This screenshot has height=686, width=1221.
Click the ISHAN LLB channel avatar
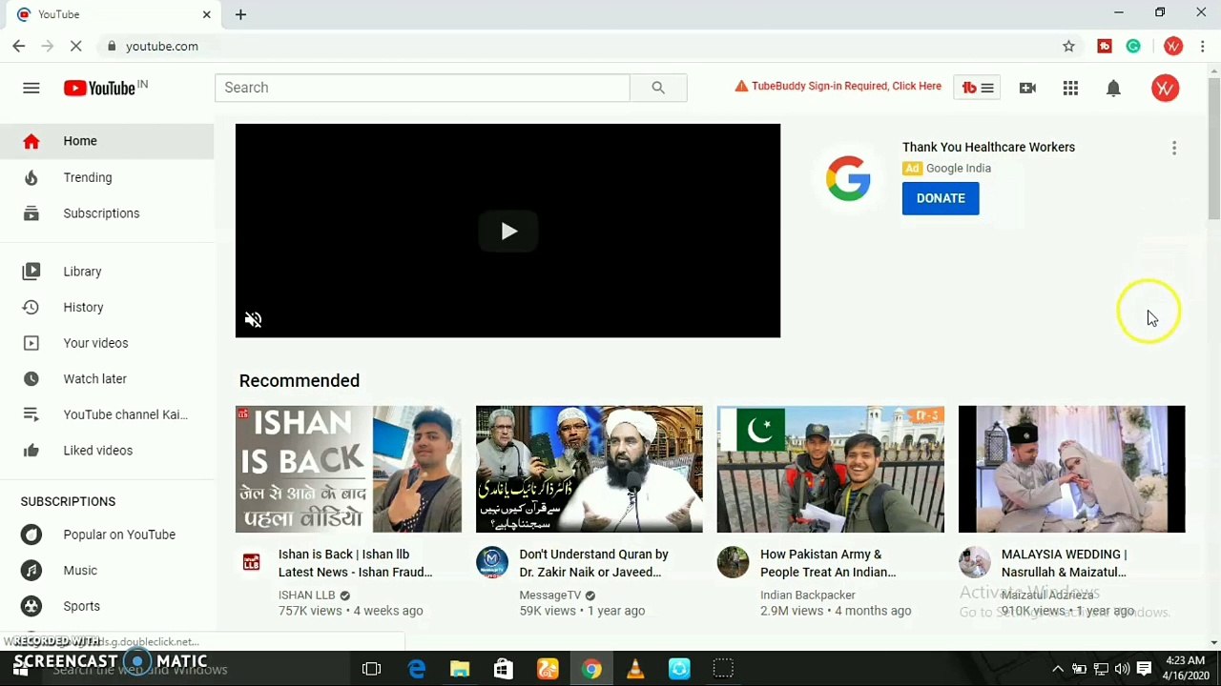click(251, 562)
